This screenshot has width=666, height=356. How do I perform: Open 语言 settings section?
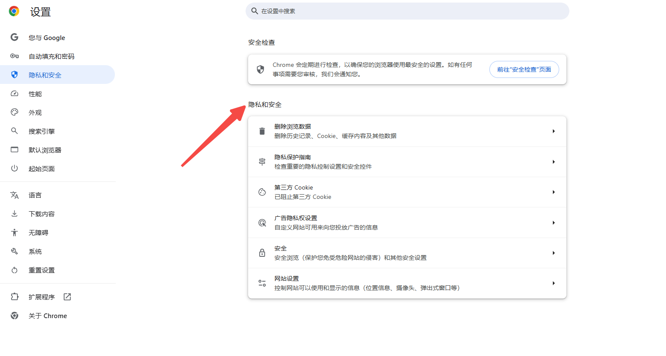[x=57, y=195]
